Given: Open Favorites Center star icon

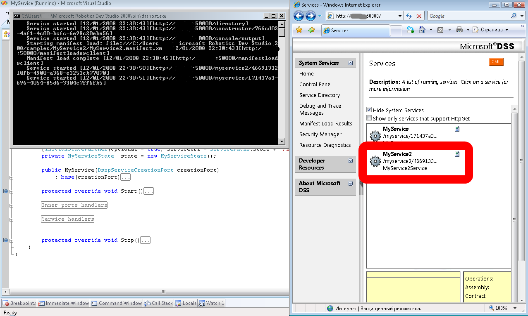Looking at the screenshot, I should click(x=299, y=30).
